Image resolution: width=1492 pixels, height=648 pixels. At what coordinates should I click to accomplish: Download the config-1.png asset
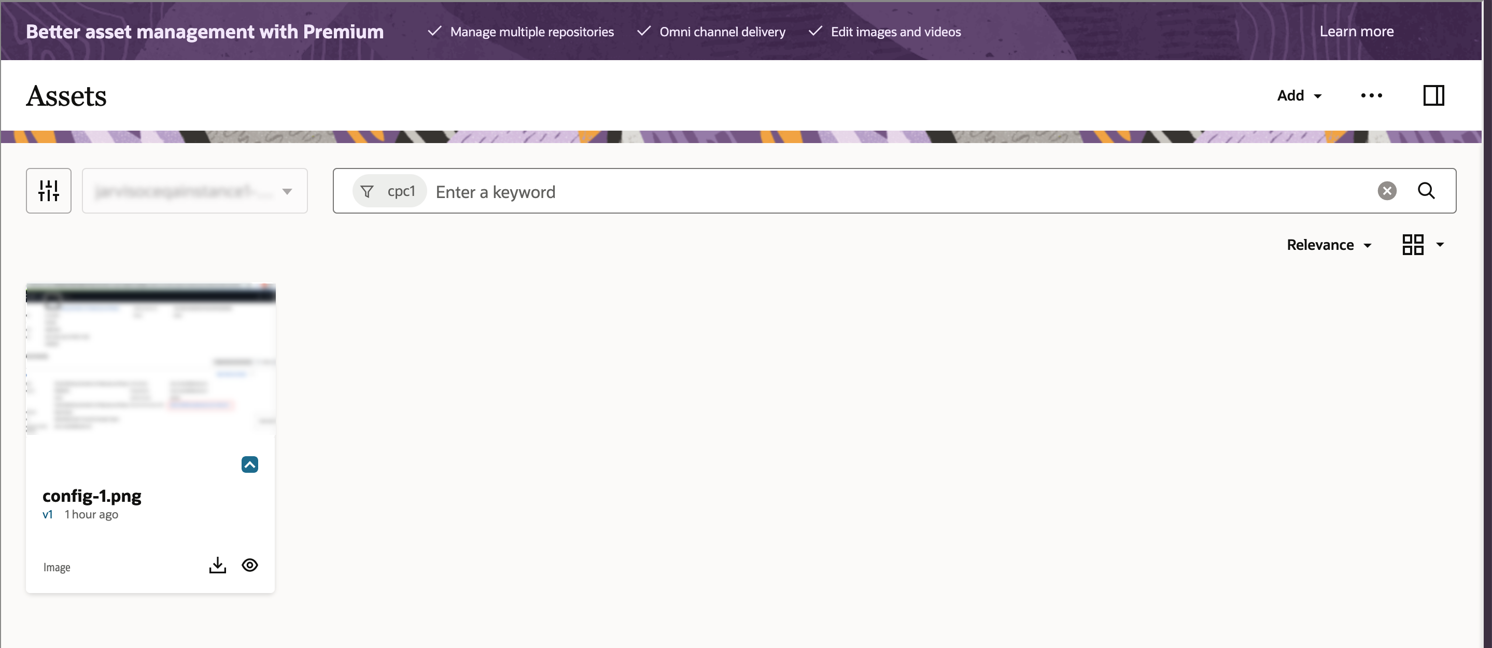tap(217, 565)
